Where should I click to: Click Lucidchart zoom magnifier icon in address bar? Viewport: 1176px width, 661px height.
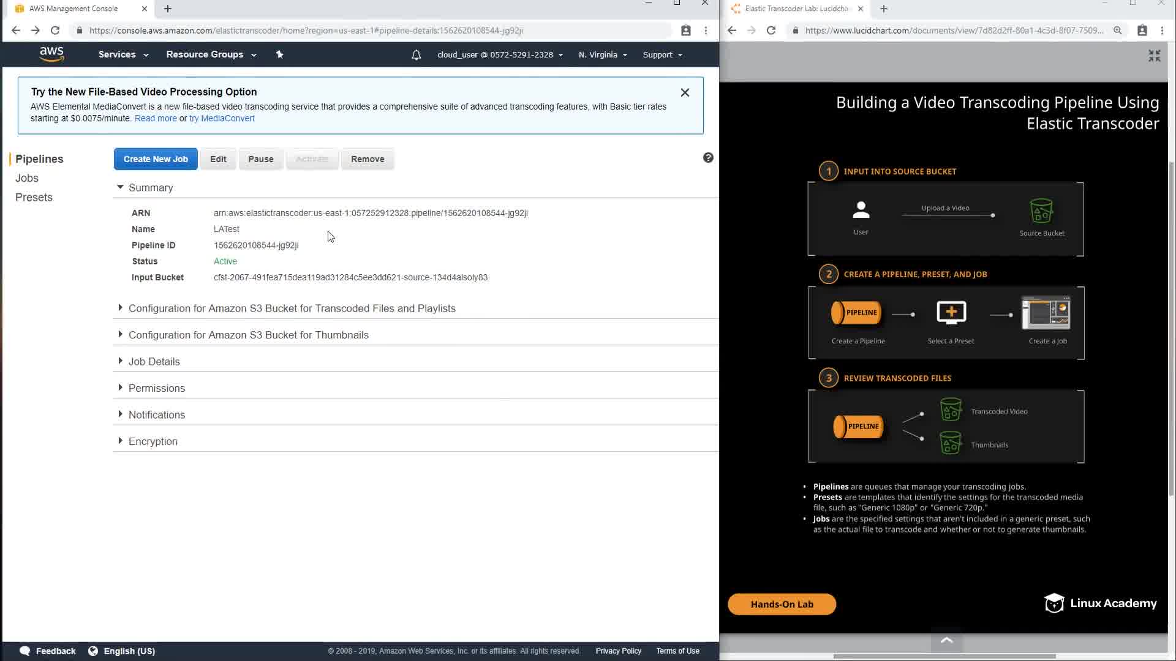[1117, 31]
